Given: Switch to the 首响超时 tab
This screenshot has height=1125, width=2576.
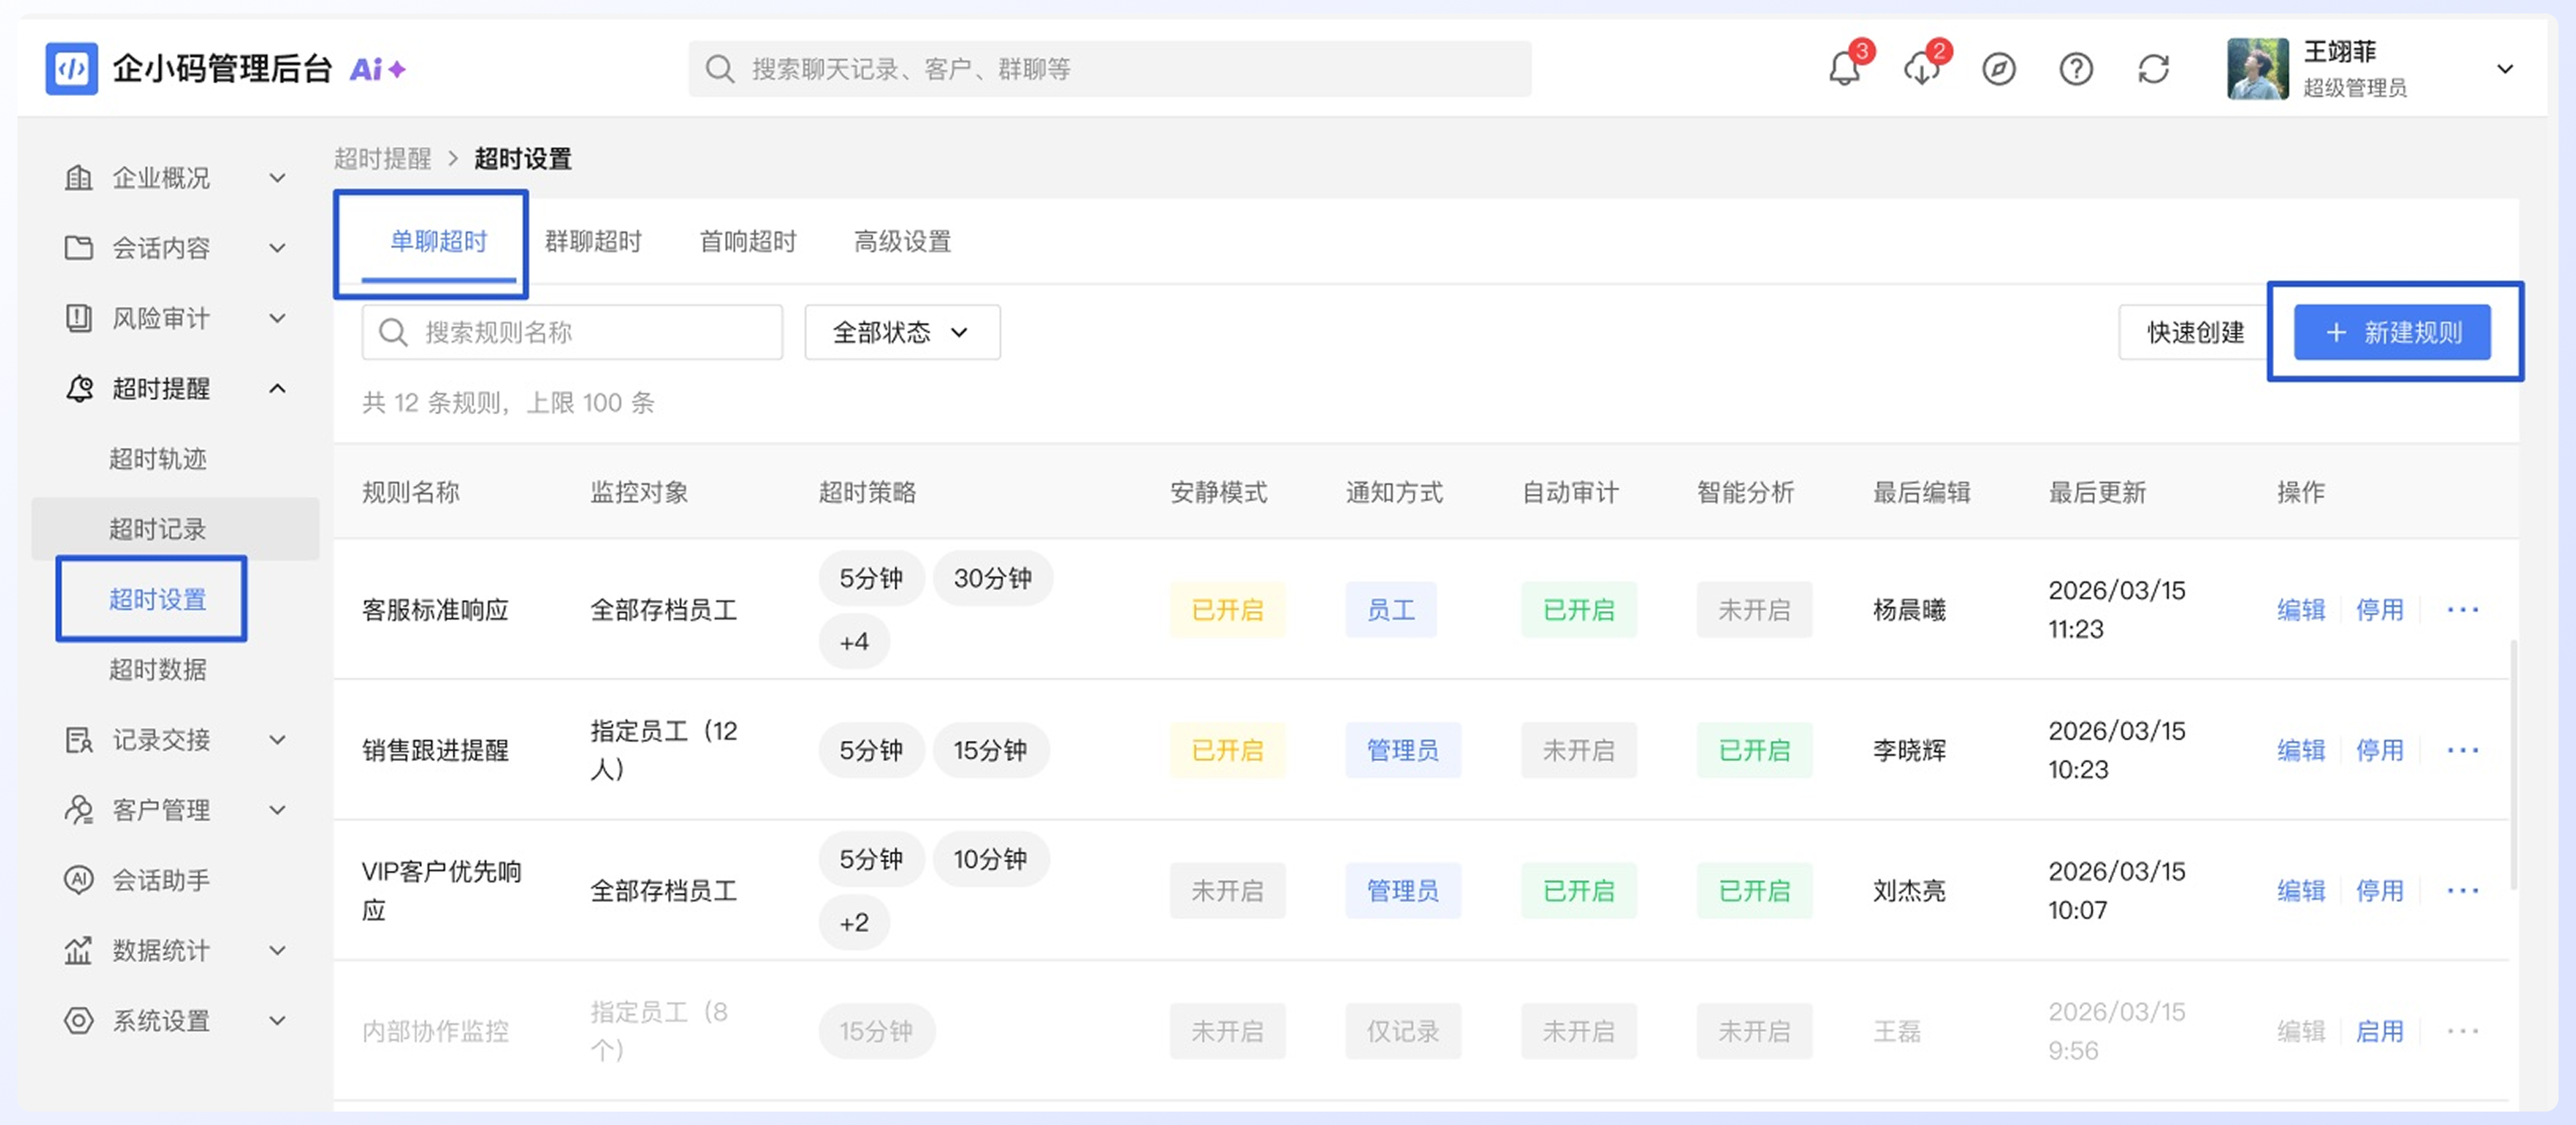Looking at the screenshot, I should coord(748,242).
